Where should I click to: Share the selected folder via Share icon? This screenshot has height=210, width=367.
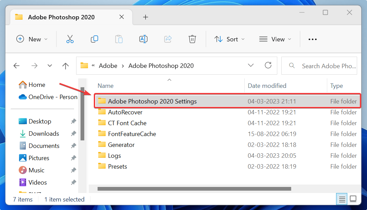pyautogui.click(x=168, y=39)
